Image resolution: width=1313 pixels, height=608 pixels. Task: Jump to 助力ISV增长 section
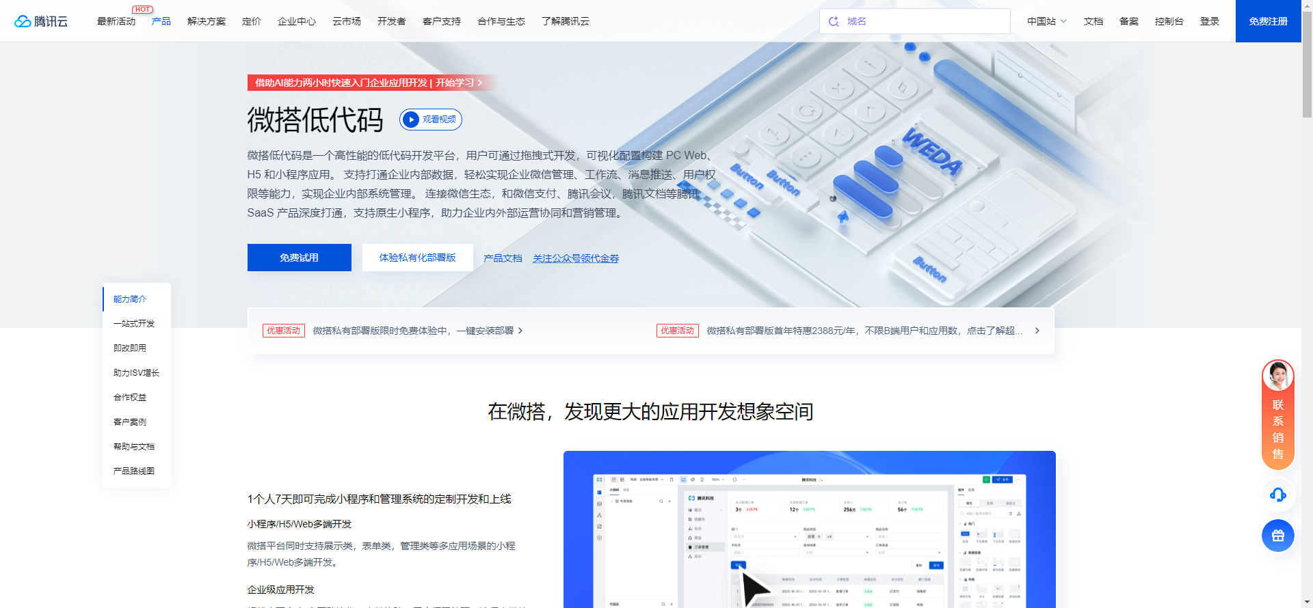tap(137, 373)
